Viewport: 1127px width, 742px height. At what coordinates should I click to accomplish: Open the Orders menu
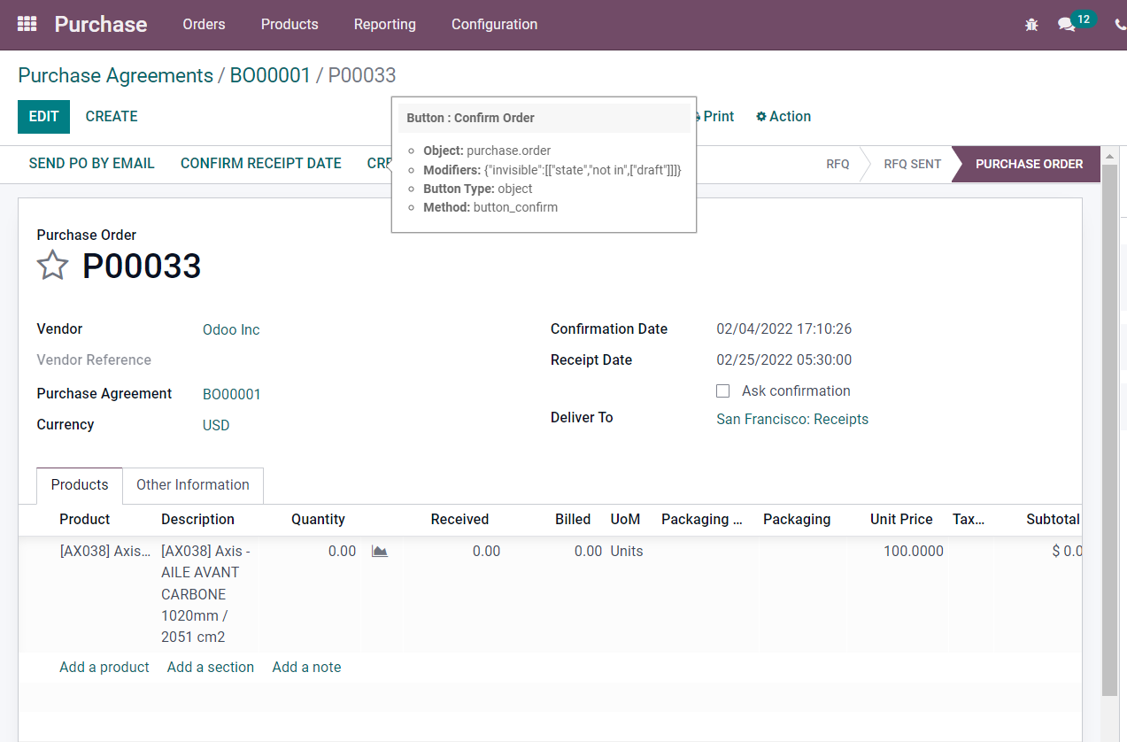204,24
